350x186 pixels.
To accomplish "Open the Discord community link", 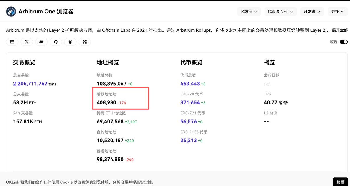I will (41, 42).
